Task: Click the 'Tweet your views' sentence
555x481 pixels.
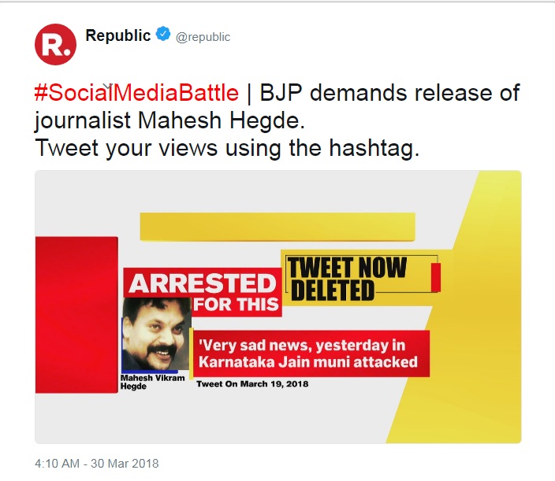Action: pos(227,148)
